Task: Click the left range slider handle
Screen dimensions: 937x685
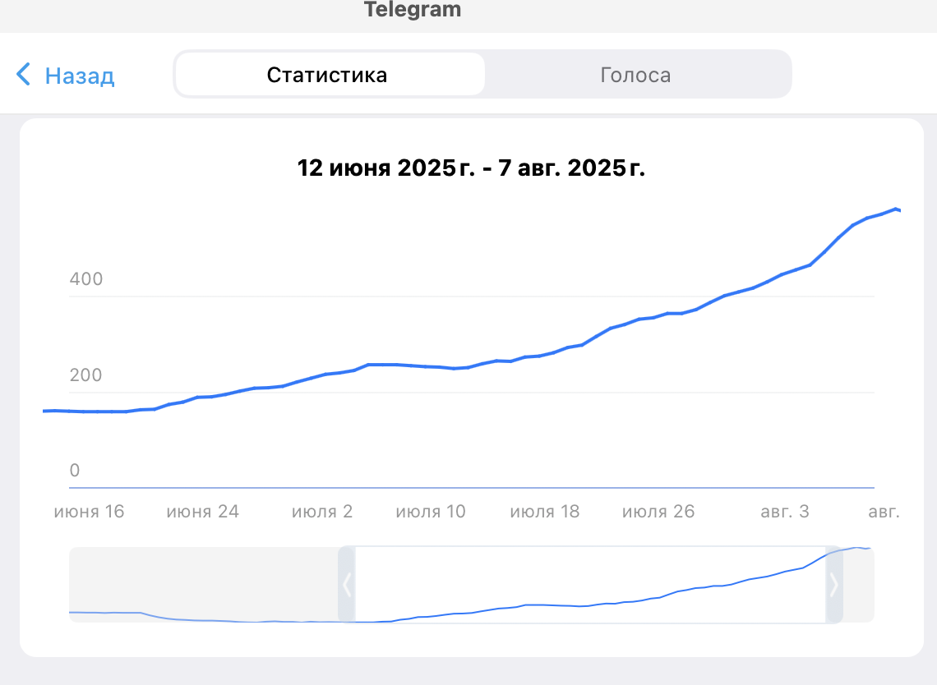Action: pyautogui.click(x=347, y=585)
